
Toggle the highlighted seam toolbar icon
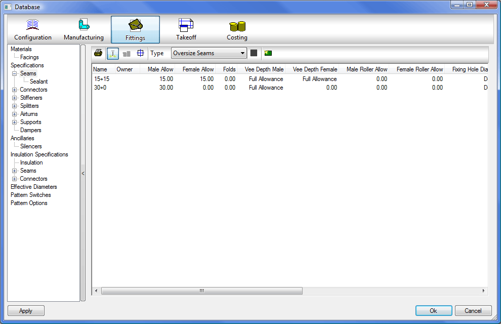[113, 53]
